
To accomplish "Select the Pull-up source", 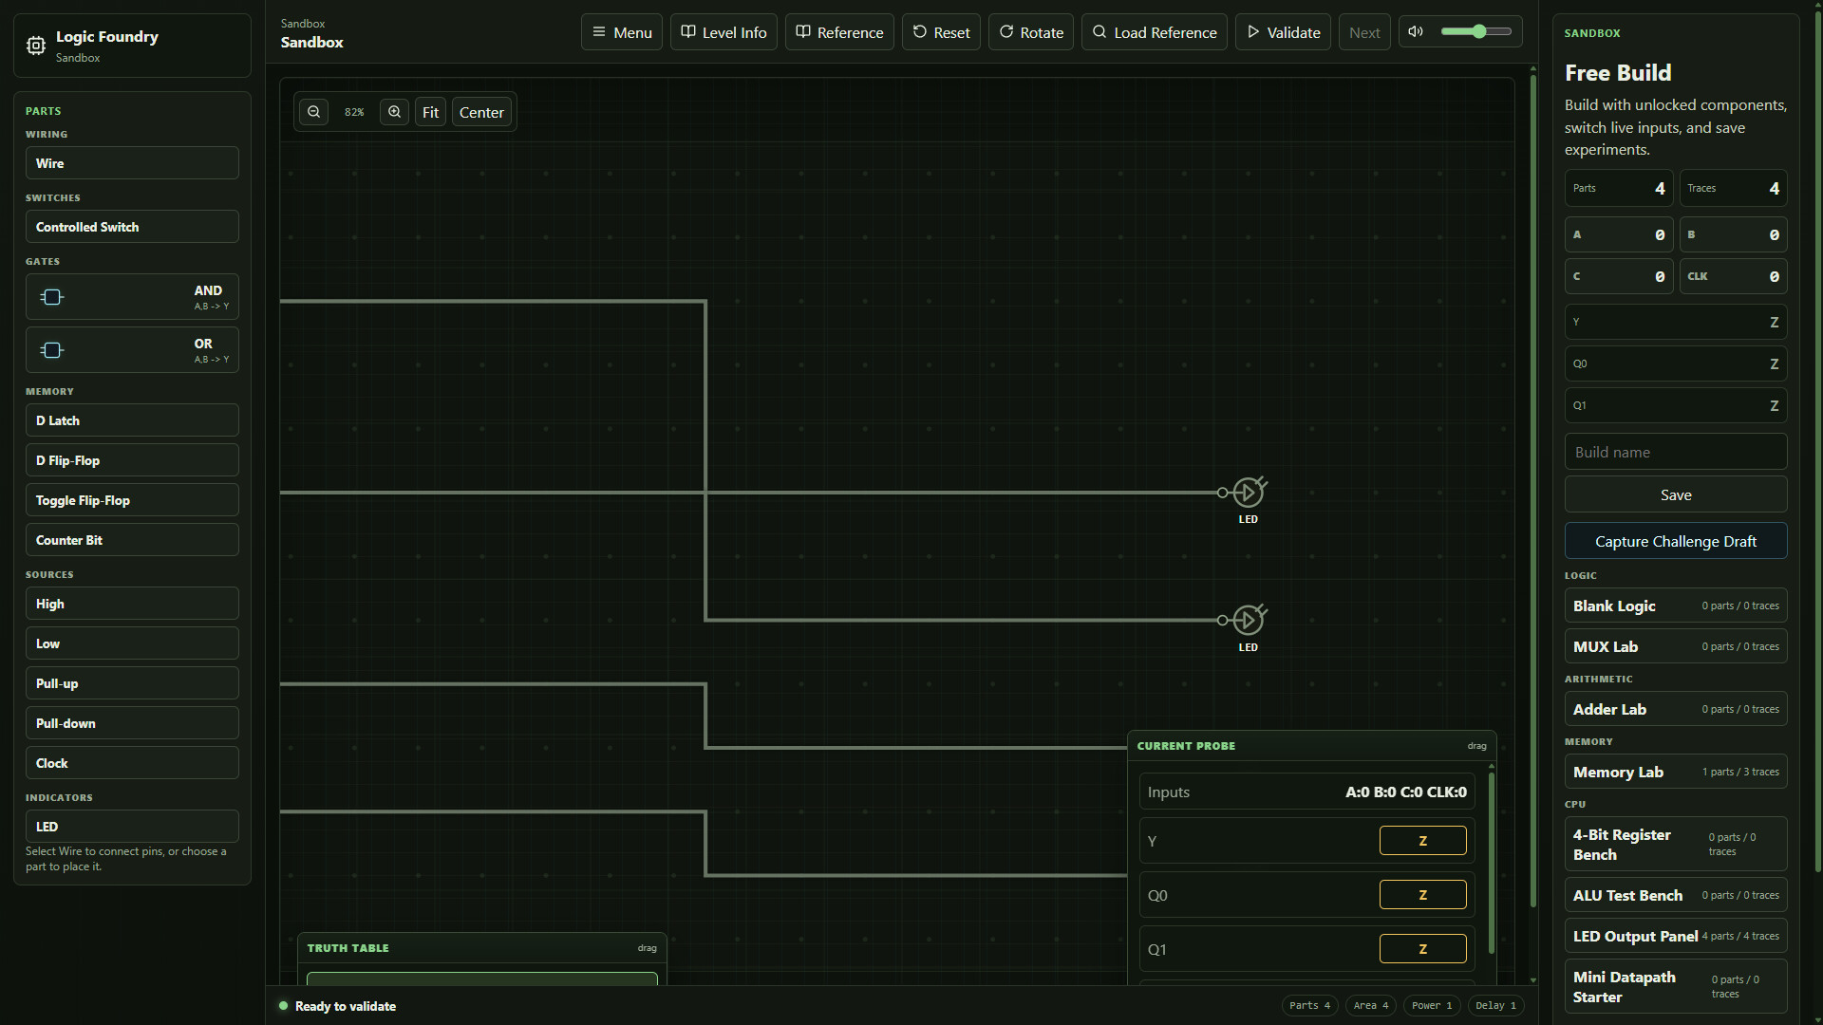I will point(132,683).
